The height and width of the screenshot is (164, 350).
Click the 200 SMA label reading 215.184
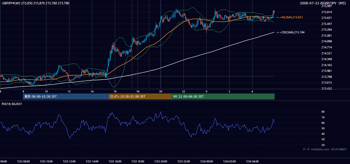(x=291, y=32)
